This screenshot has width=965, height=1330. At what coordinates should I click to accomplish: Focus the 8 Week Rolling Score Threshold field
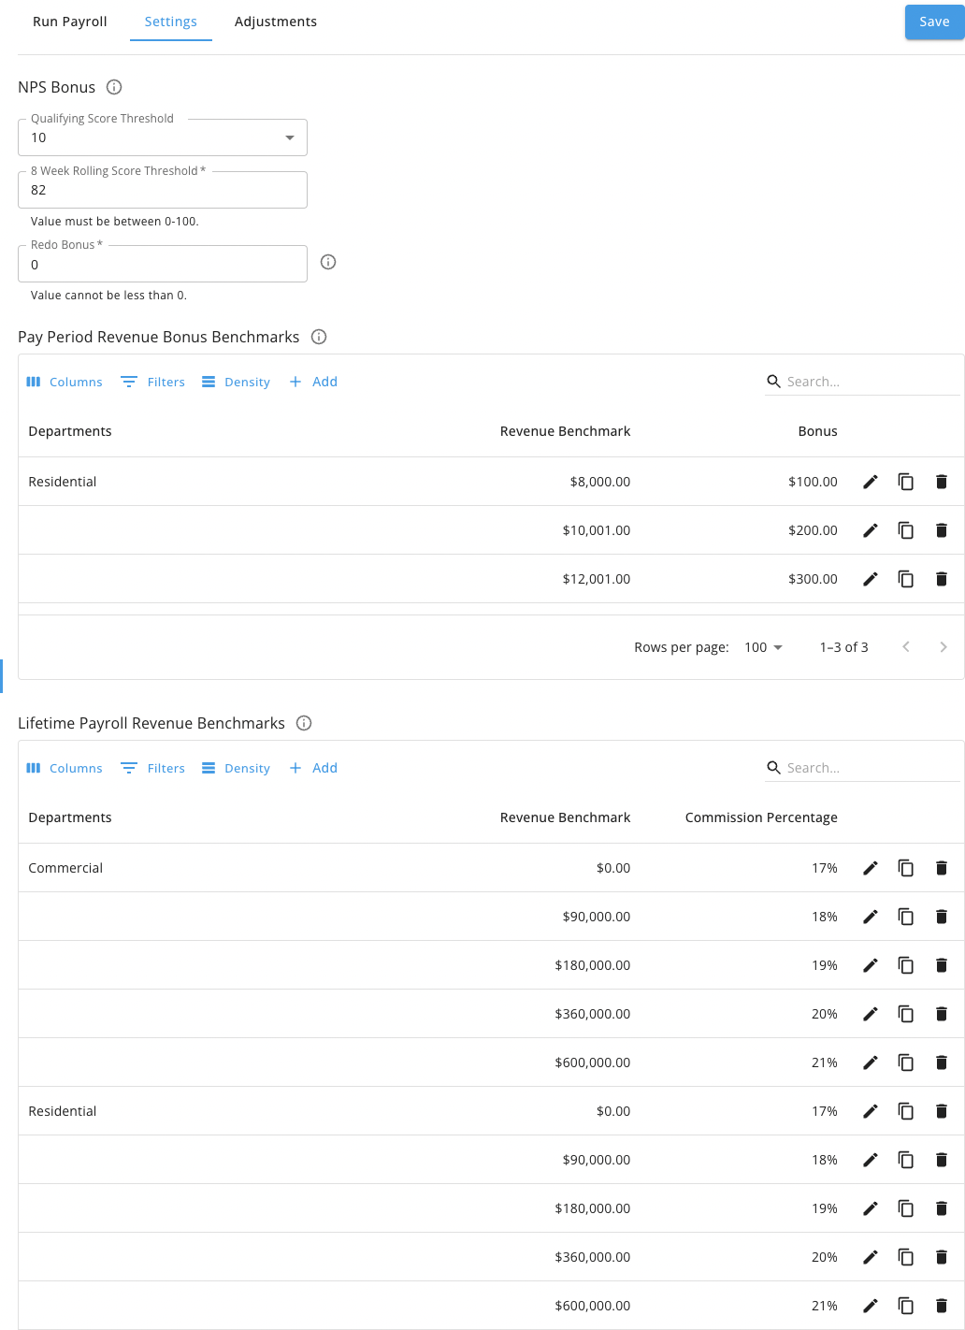(x=163, y=190)
